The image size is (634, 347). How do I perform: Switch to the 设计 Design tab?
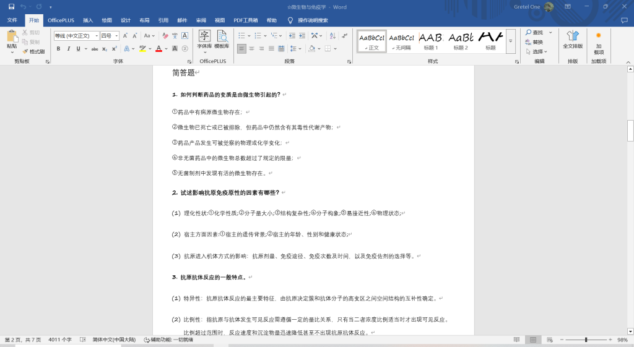125,20
